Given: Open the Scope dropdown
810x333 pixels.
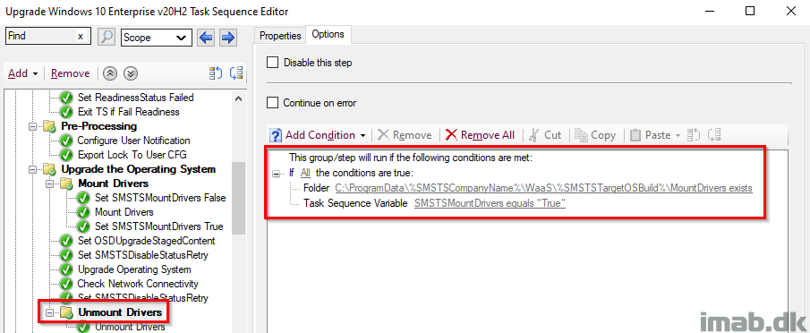Looking at the screenshot, I should [157, 38].
